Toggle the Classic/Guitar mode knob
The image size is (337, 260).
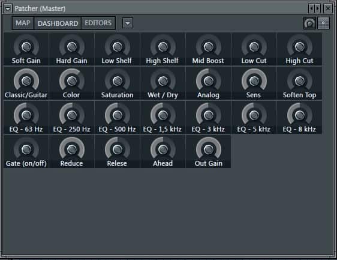(x=26, y=80)
